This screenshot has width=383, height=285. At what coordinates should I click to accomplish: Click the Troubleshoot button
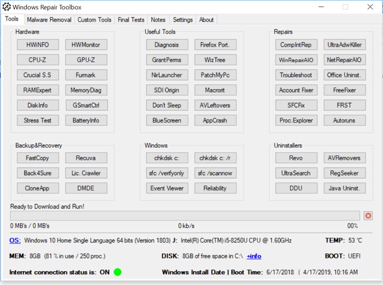[296, 75]
